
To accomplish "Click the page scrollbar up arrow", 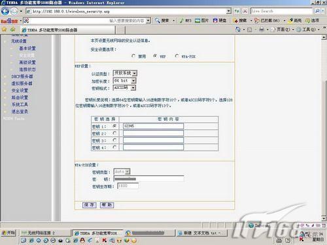I will 324,37.
